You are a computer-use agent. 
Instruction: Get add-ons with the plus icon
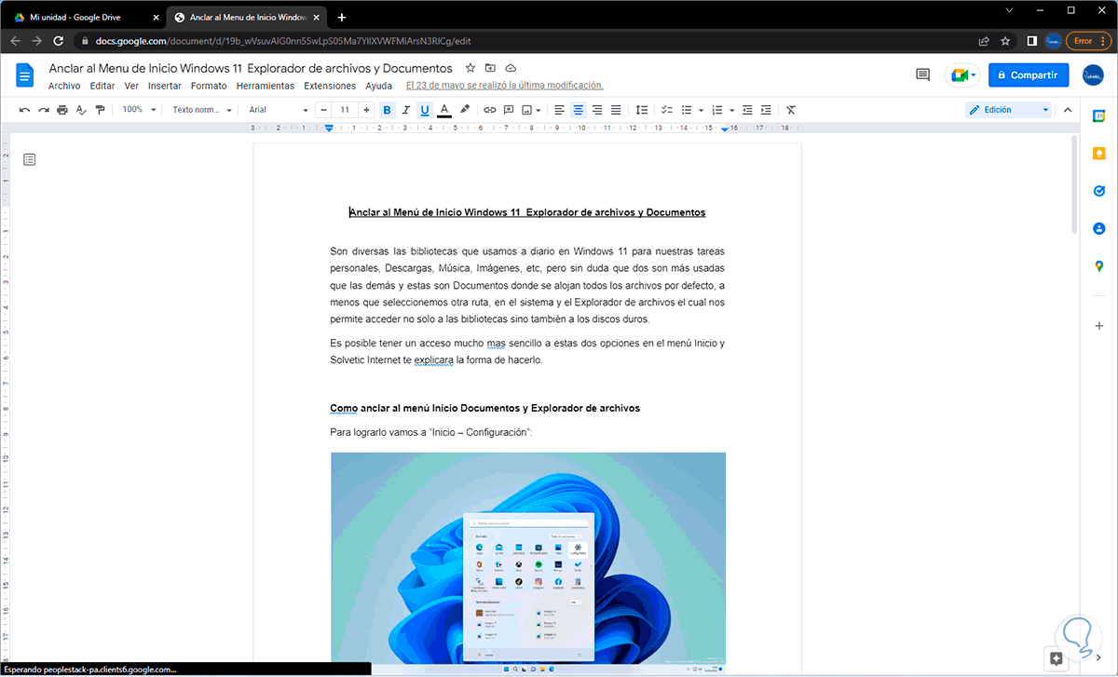1099,326
